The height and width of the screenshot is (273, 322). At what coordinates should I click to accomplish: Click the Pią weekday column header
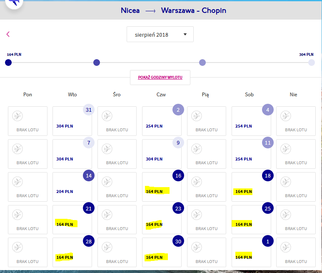tap(205, 95)
